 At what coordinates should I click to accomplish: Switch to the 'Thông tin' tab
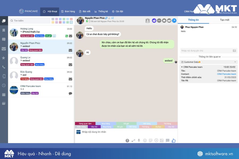pos(193,20)
